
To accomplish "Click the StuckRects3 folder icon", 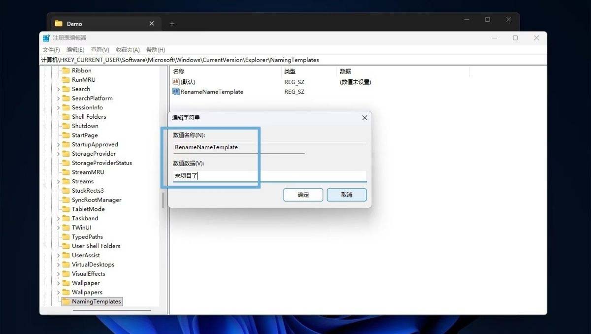I will pos(66,191).
